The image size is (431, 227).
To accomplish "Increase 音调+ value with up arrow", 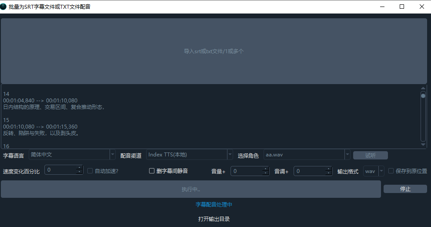I will (x=330, y=169).
